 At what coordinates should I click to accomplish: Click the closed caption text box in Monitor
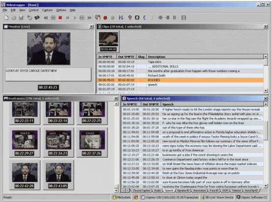[48, 75]
